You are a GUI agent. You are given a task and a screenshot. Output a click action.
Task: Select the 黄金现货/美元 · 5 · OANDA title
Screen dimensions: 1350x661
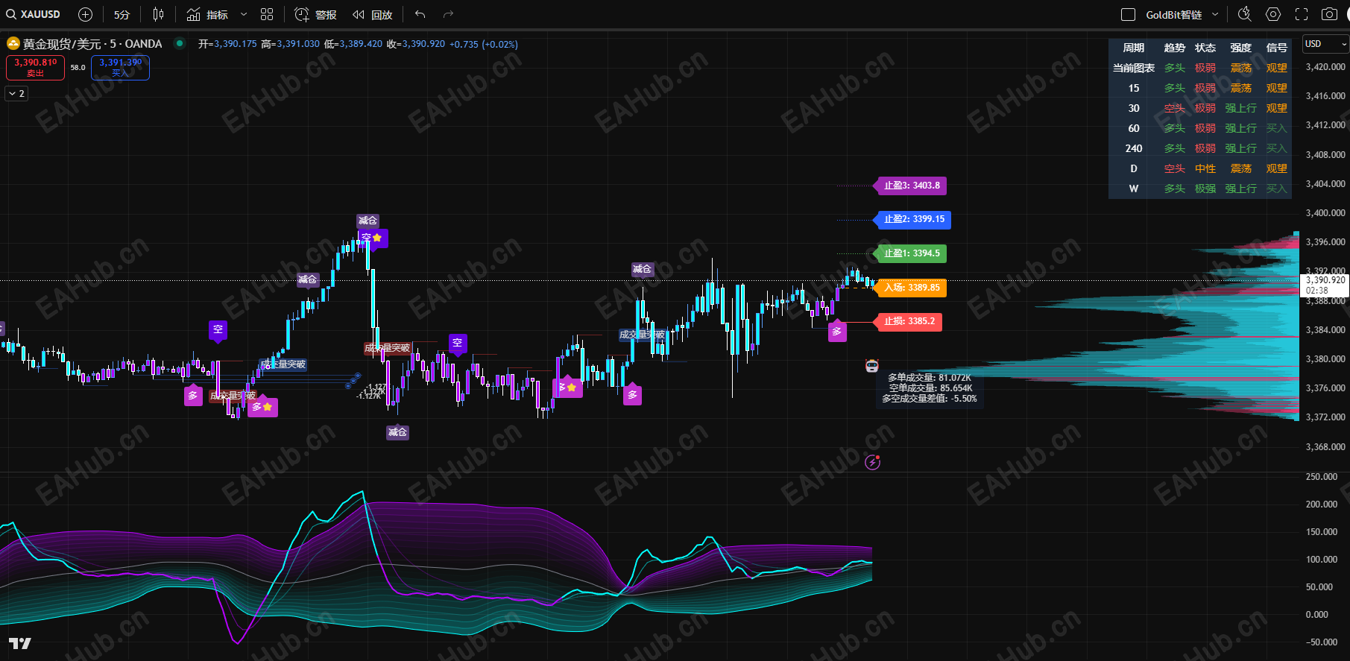(92, 44)
